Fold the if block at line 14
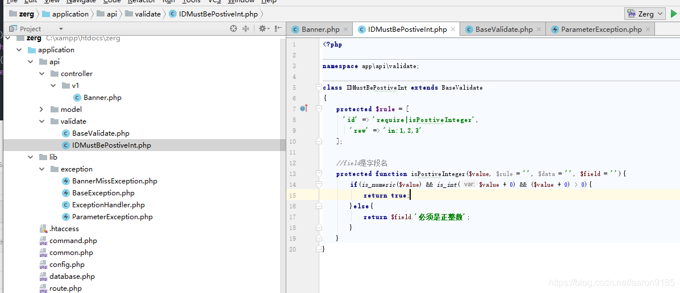 (319, 184)
